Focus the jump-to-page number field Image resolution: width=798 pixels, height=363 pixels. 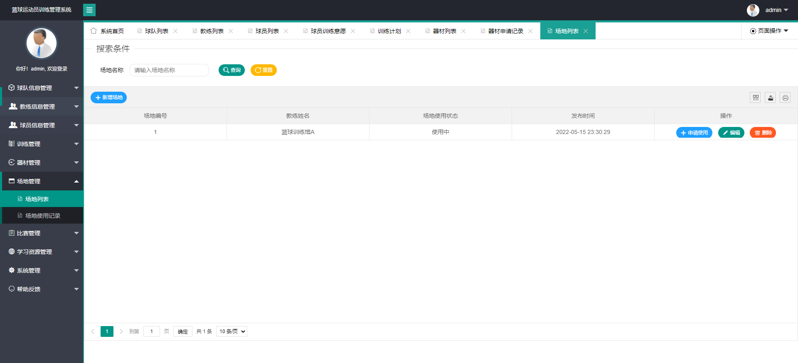pyautogui.click(x=152, y=331)
